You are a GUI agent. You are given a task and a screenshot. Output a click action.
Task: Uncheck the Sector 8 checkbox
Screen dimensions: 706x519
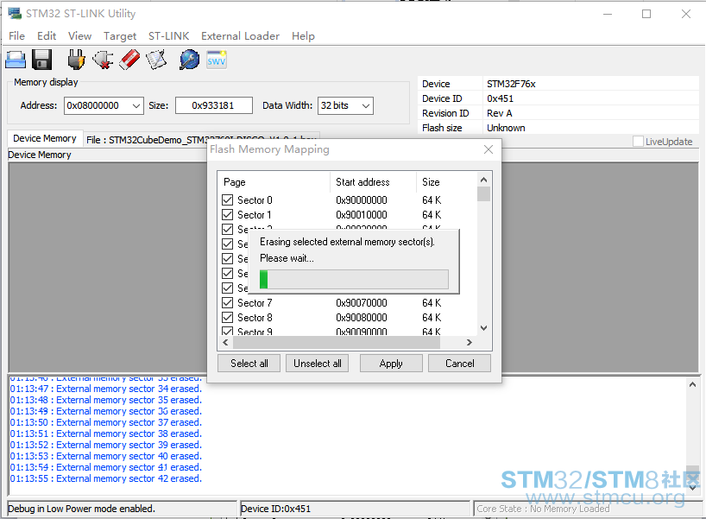(x=227, y=317)
